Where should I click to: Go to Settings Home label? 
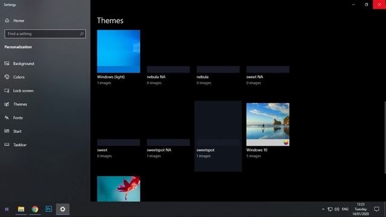[19, 20]
